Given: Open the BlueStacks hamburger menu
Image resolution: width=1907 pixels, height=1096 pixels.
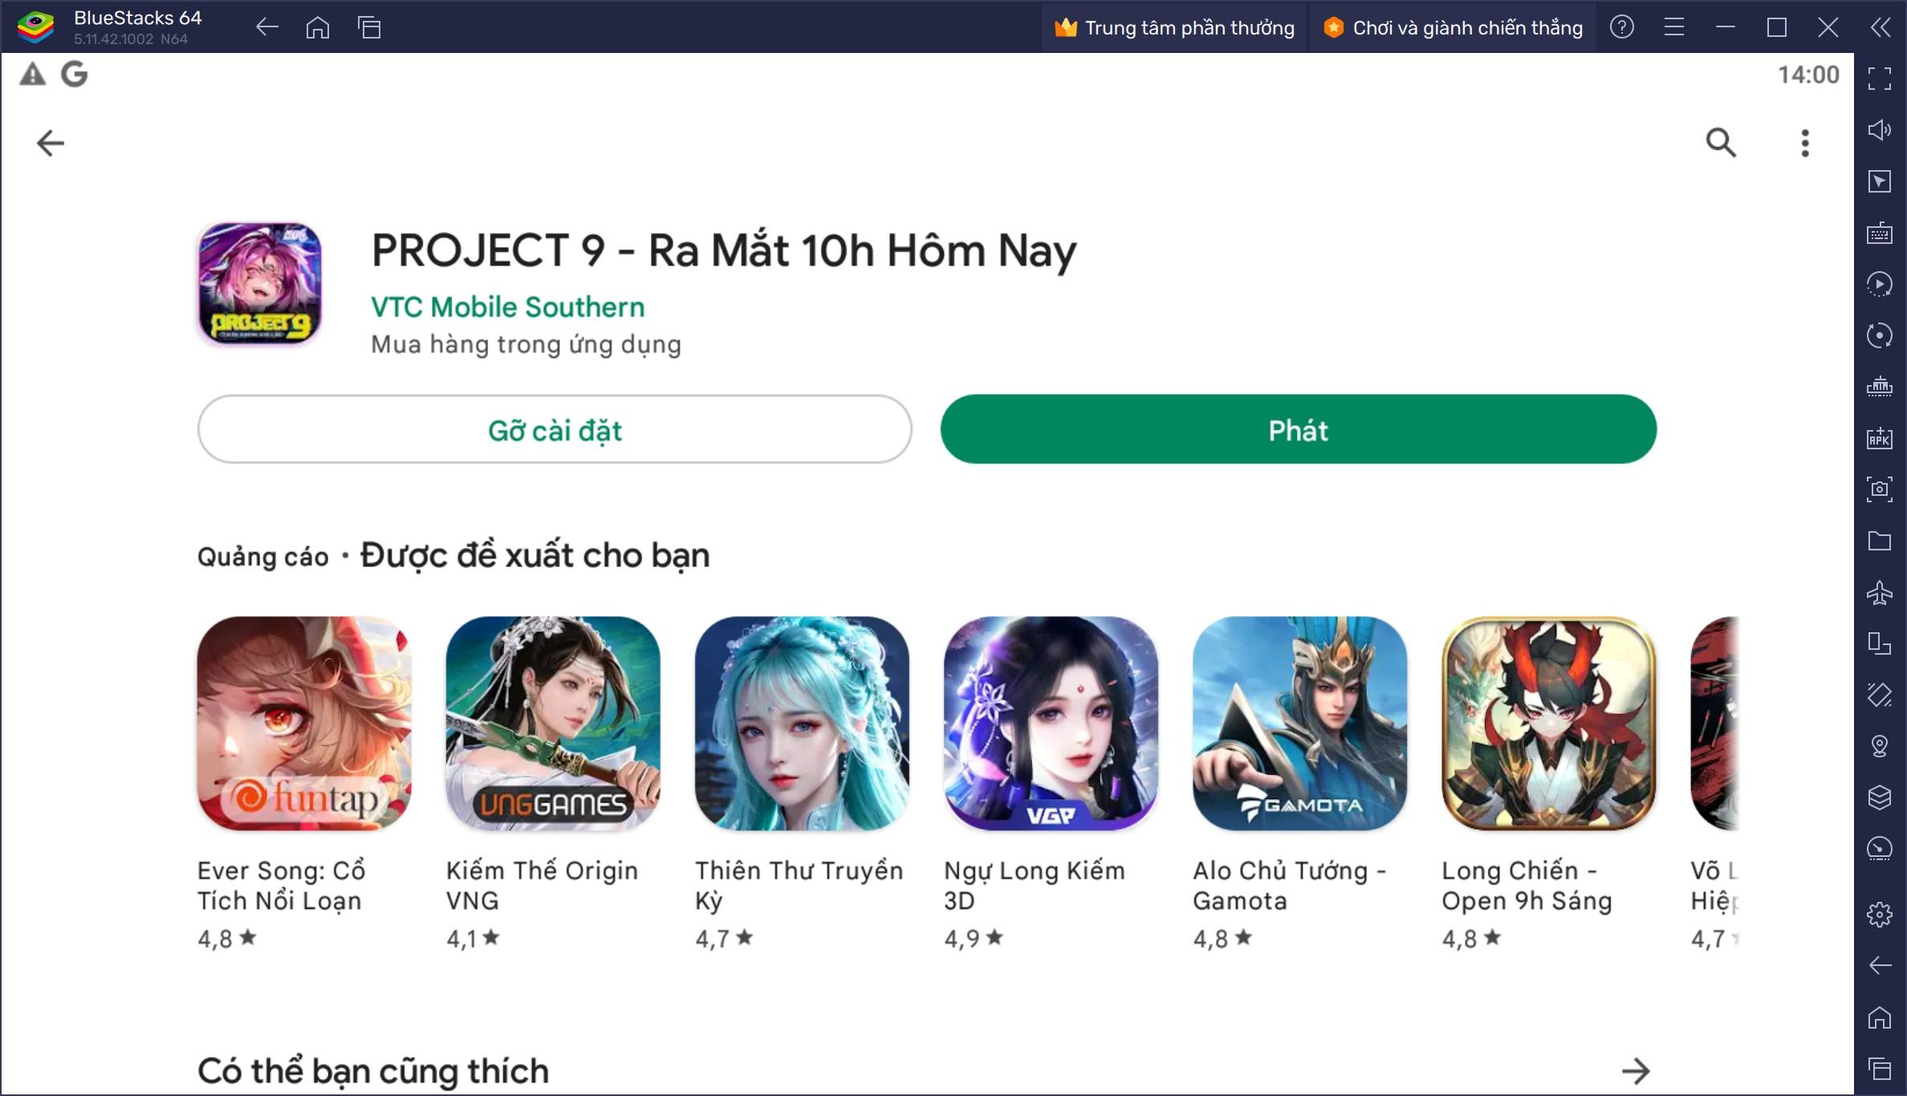Looking at the screenshot, I should coord(1673,27).
